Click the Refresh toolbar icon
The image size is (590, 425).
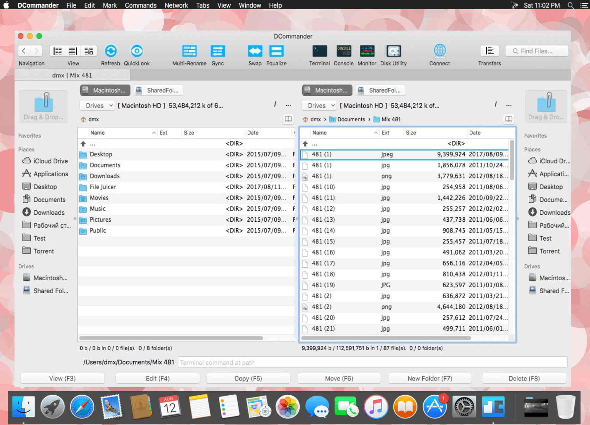111,51
